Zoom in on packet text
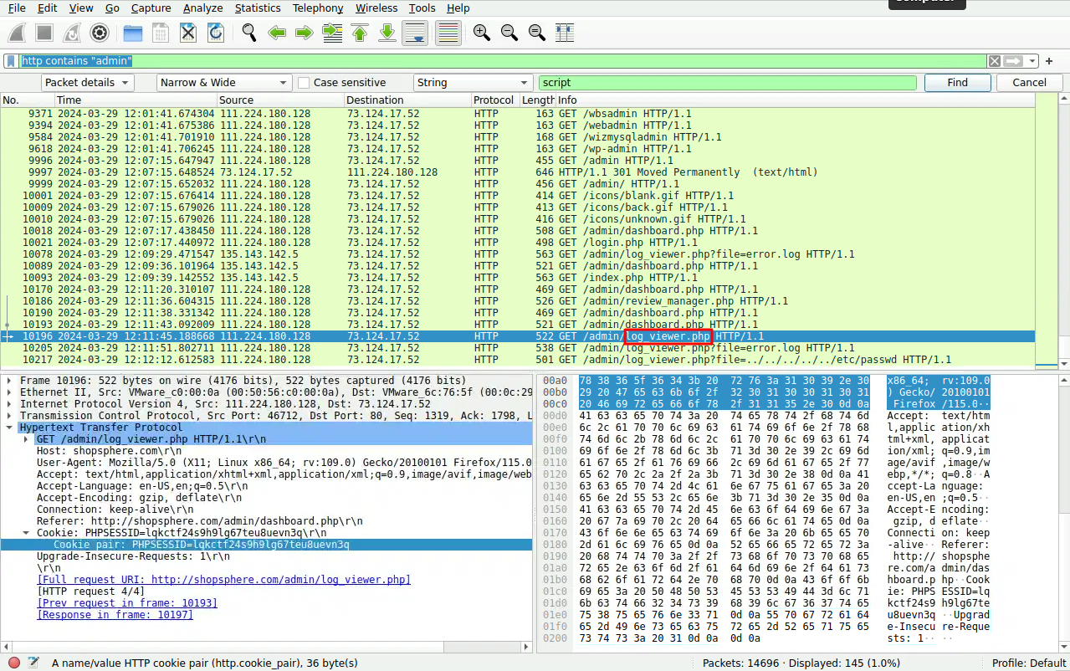 [481, 33]
